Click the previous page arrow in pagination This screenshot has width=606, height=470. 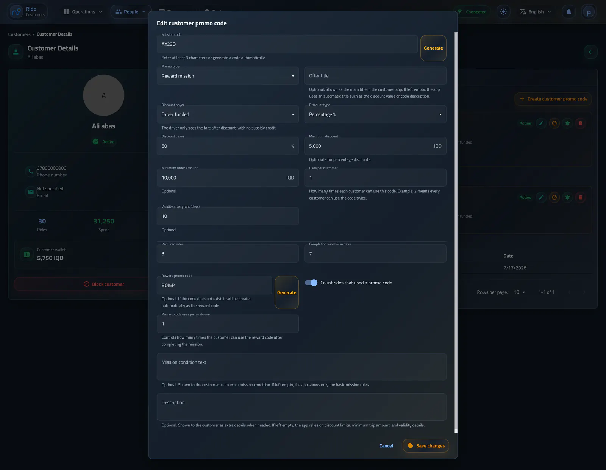pos(569,292)
